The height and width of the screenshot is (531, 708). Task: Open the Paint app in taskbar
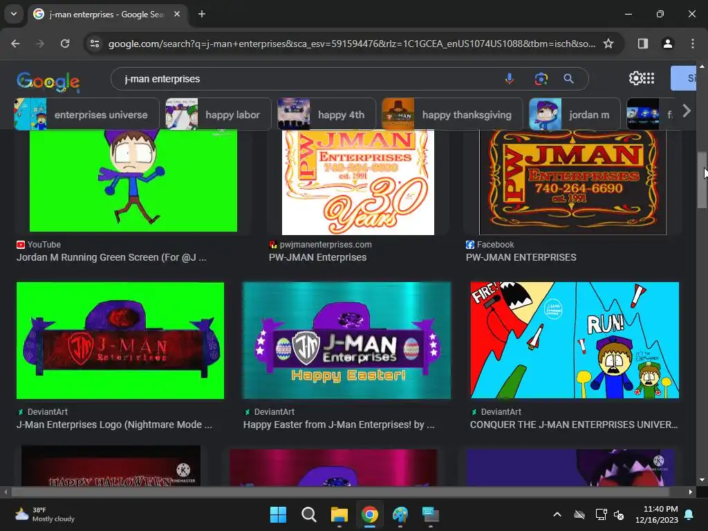(400, 514)
